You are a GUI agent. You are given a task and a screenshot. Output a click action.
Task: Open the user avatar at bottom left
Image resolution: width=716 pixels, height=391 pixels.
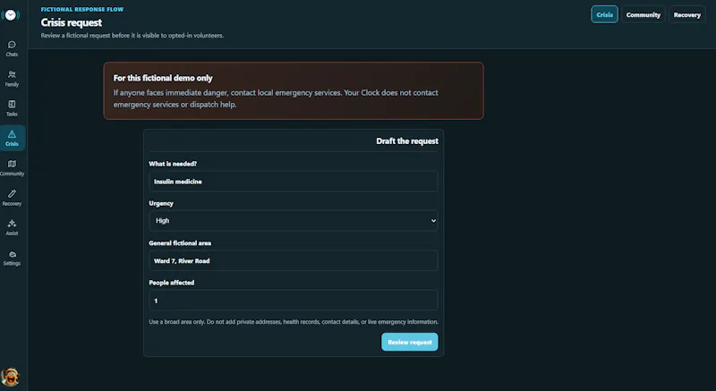[10, 378]
